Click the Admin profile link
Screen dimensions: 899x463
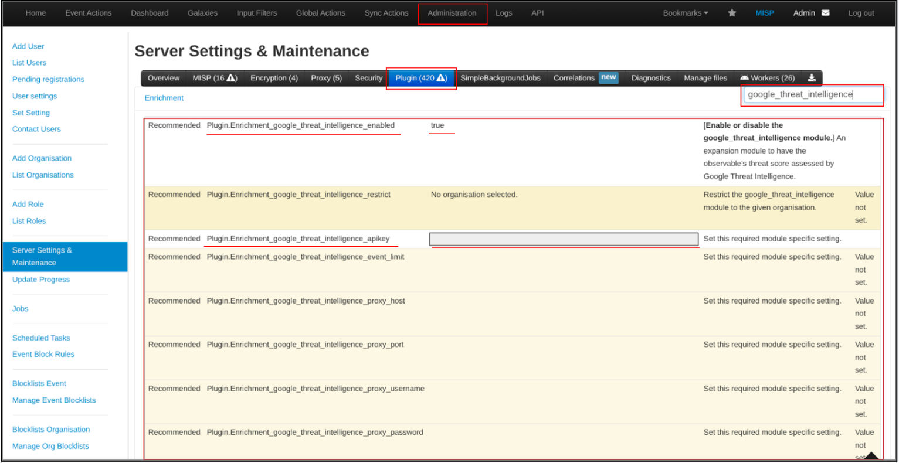804,13
